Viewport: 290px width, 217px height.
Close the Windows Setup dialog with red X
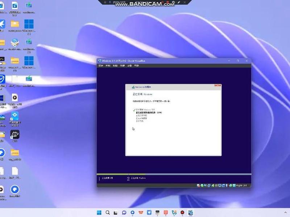point(218,85)
